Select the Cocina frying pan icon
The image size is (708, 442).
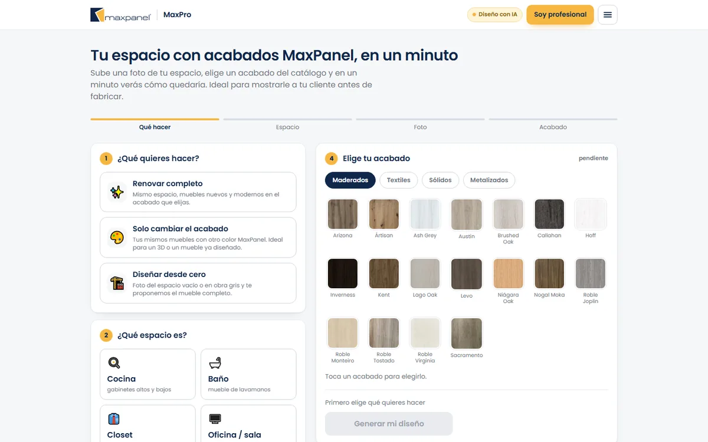114,362
